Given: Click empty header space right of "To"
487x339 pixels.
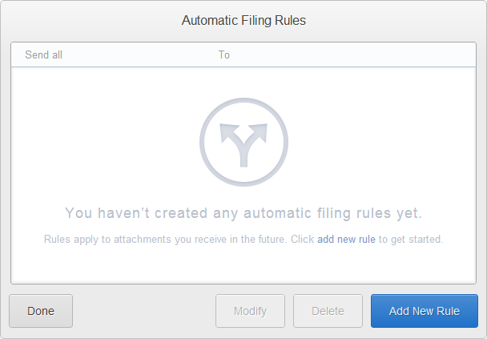Looking at the screenshot, I should tap(351, 55).
